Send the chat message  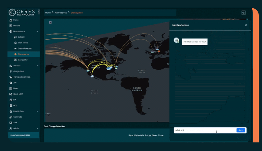click(x=241, y=130)
